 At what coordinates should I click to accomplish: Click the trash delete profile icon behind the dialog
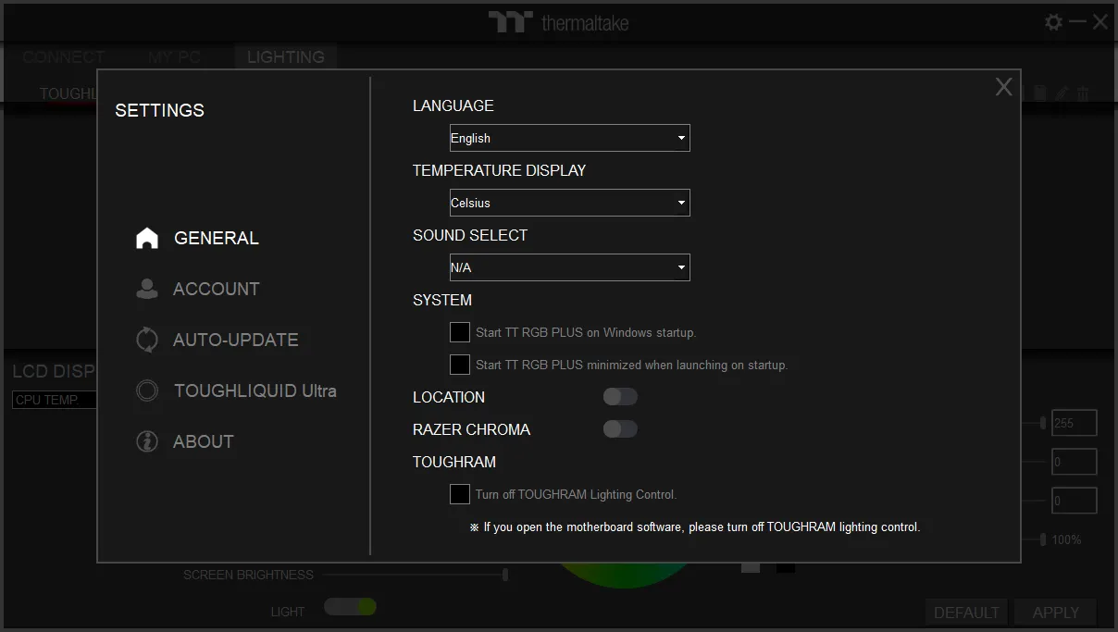coord(1083,93)
